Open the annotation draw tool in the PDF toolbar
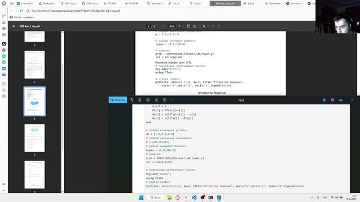This screenshot has height=202, width=360. [204, 26]
